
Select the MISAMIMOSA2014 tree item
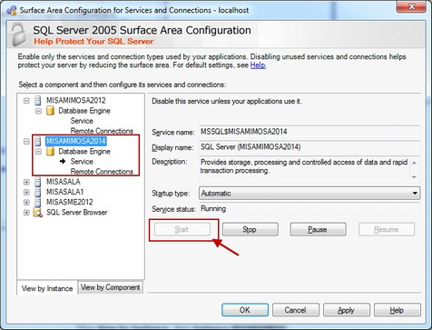pyautogui.click(x=76, y=141)
